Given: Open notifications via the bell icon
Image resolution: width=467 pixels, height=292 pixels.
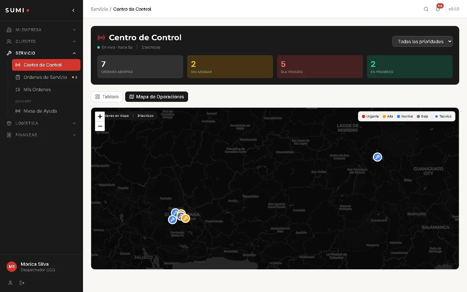Looking at the screenshot, I should point(437,9).
